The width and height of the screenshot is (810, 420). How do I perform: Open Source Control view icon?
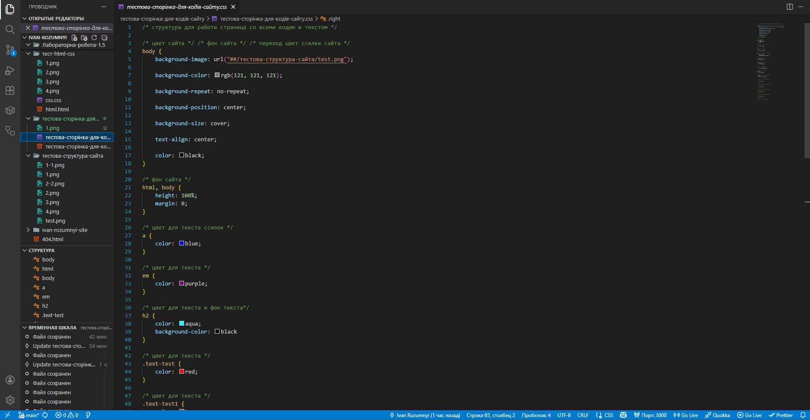click(10, 50)
